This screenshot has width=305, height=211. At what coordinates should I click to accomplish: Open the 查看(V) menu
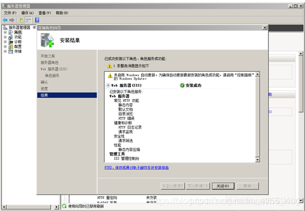point(45,13)
